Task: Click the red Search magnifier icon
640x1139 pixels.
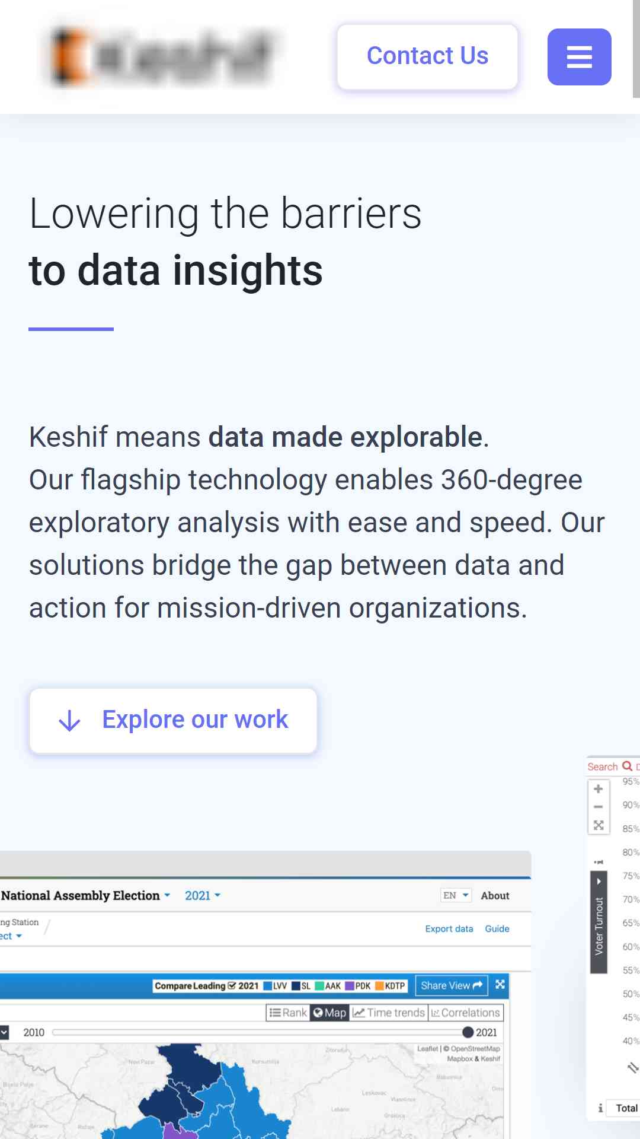Action: [x=627, y=766]
